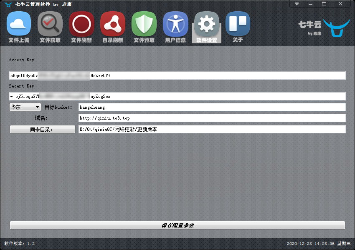Viewport: 355px width, 250px height.
Task: Click the 目标bucket: label
Action: tap(58, 107)
